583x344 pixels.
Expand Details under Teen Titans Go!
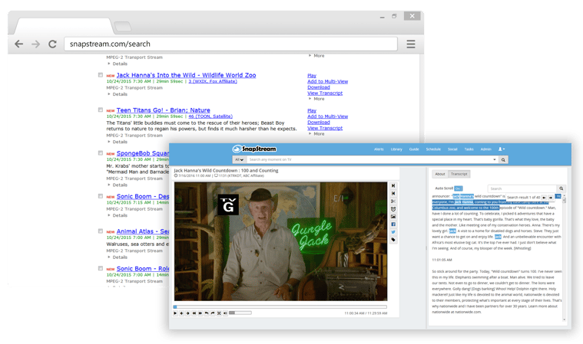pyautogui.click(x=117, y=142)
